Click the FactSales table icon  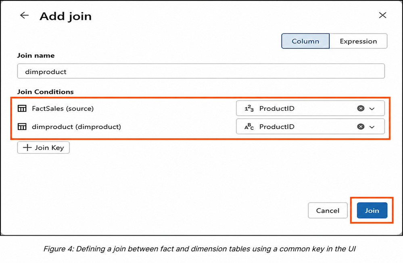(22, 109)
